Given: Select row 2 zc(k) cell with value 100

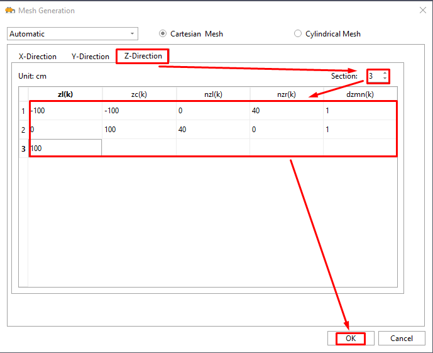Looking at the screenshot, I should [x=139, y=130].
